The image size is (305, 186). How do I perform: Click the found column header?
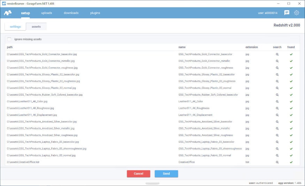[x=291, y=47]
